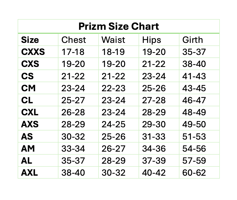Screen dimensions: 237x200
Task: Select the CL size row label
Action: (27, 100)
